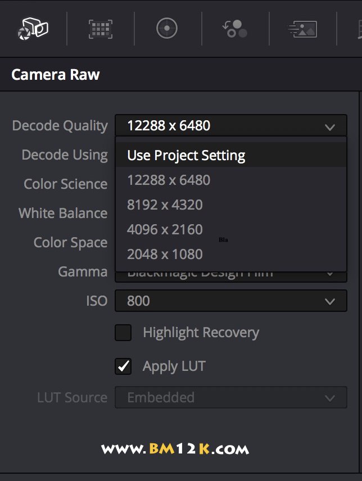
Task: Enable the Highlight Recovery checkbox
Action: (x=123, y=333)
